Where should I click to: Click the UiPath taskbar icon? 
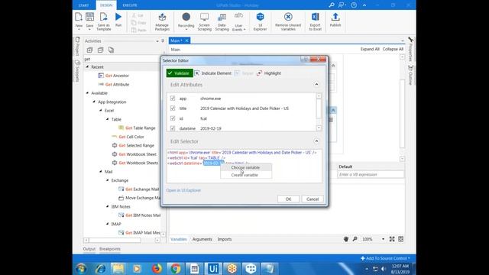coord(213,268)
